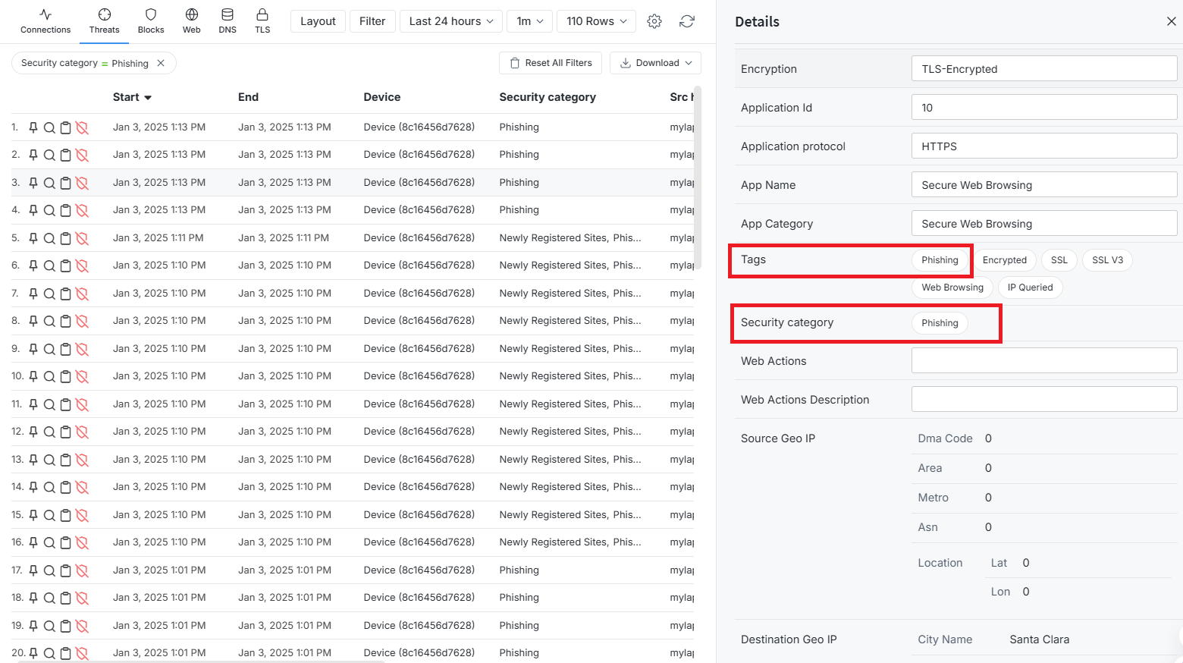The image size is (1183, 663).
Task: Click the SSL tag
Action: coord(1059,260)
